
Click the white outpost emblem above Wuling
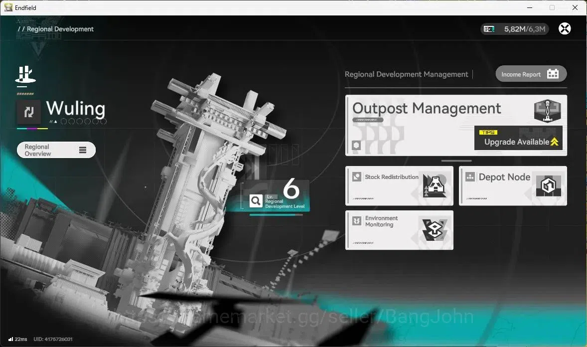(x=25, y=75)
